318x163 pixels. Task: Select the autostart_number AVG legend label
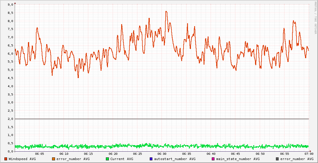coord(175,159)
